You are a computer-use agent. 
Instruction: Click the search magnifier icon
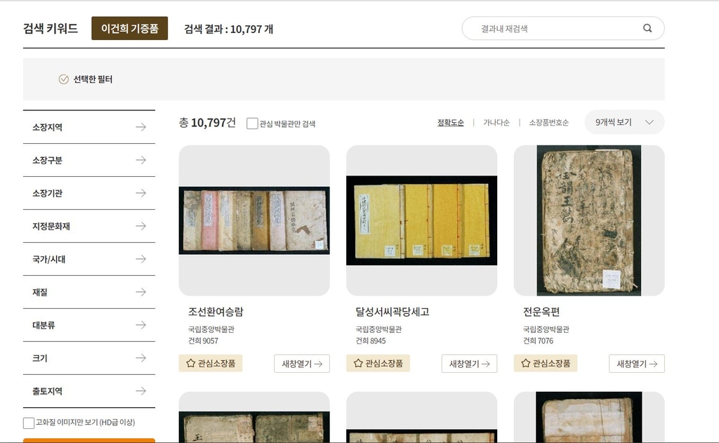(x=647, y=29)
